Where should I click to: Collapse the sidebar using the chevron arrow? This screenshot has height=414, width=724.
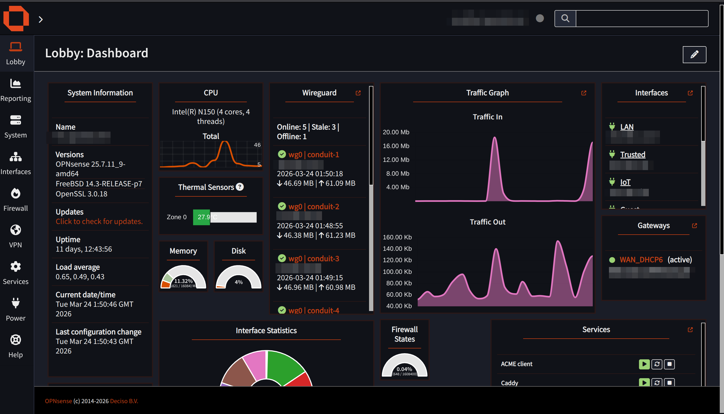coord(41,19)
